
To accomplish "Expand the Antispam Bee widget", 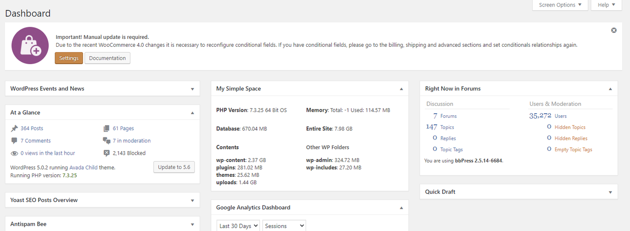I will (192, 225).
